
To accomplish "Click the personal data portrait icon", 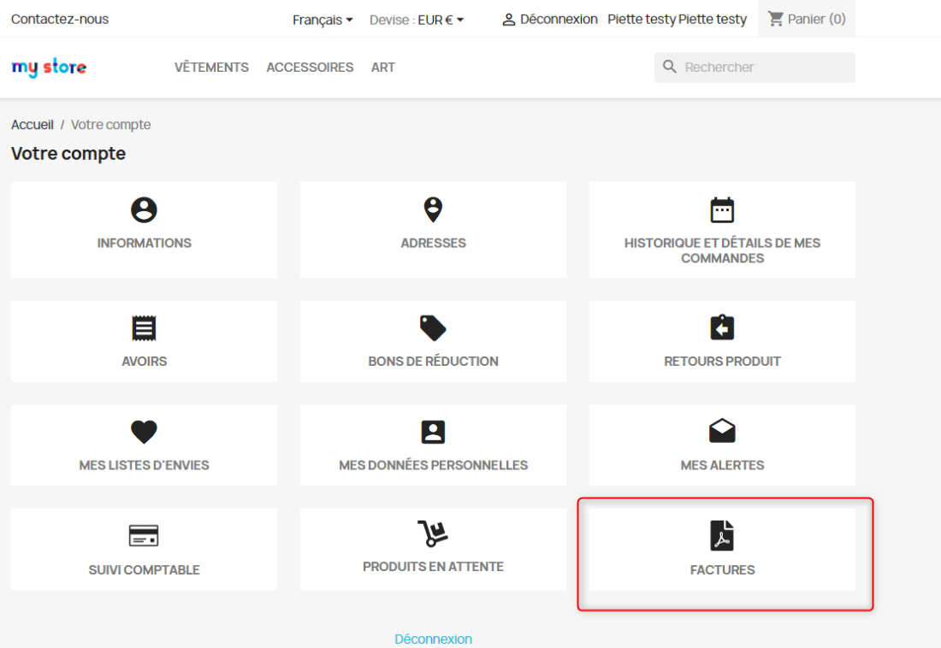I will pyautogui.click(x=434, y=432).
